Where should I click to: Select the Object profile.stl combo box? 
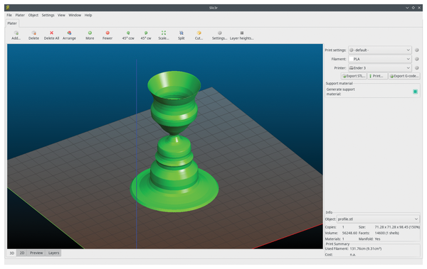point(379,219)
